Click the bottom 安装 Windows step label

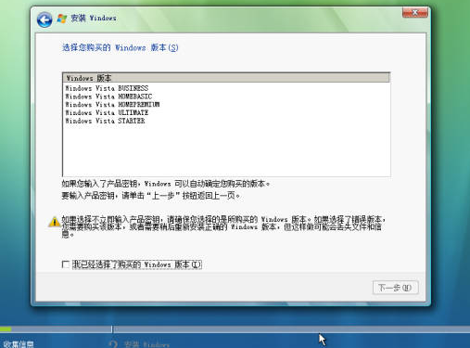[x=146, y=344]
